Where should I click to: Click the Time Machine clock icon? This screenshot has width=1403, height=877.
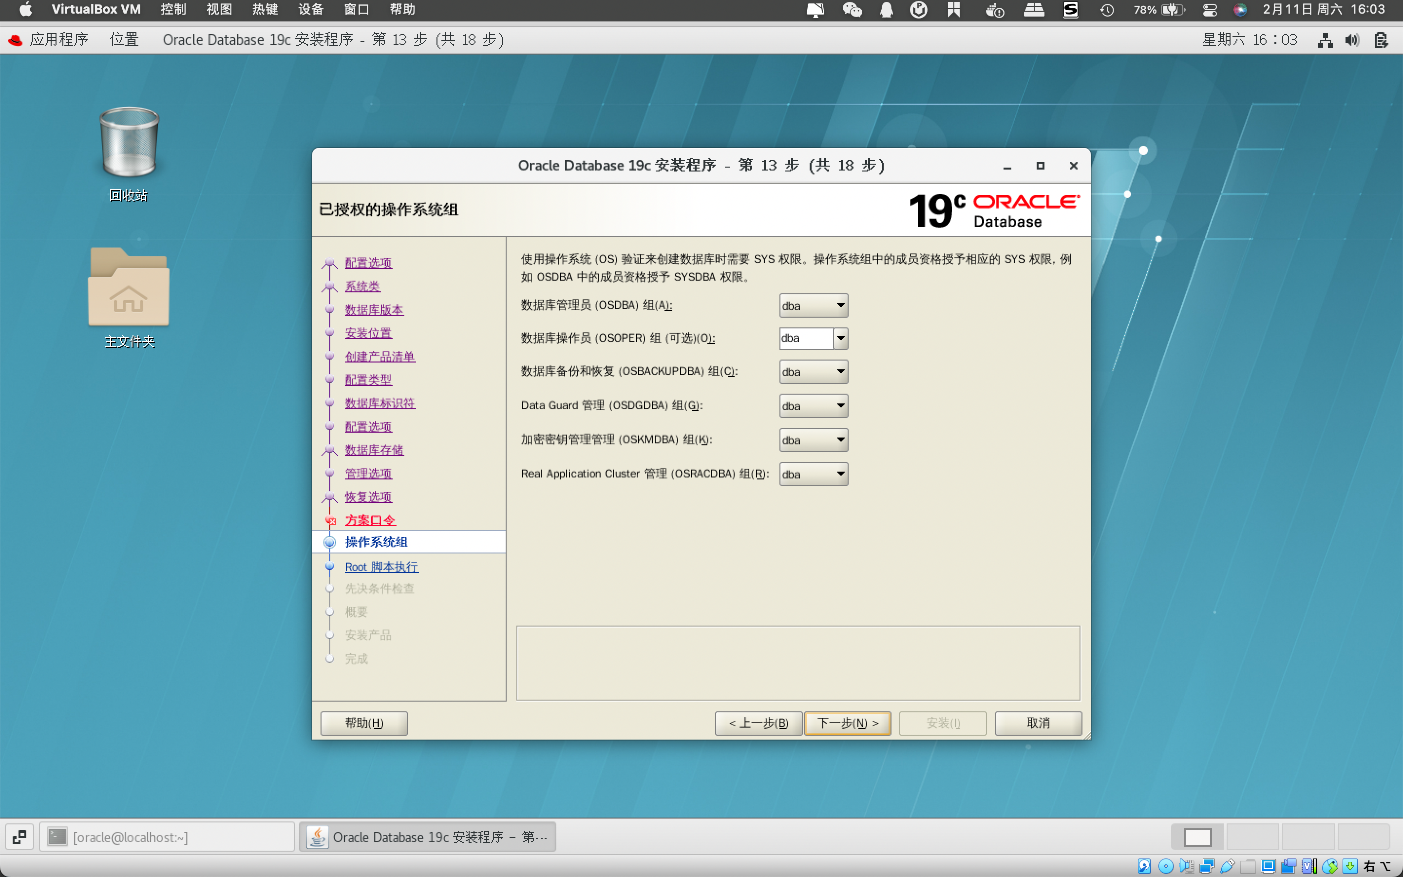click(1107, 10)
